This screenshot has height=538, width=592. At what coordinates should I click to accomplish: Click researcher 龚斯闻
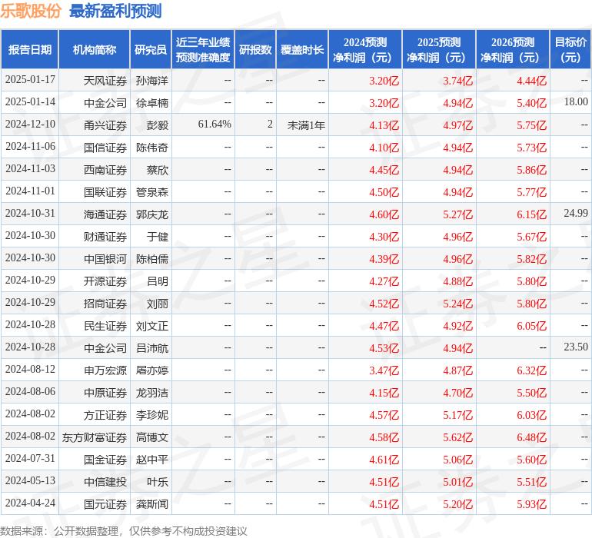tap(151, 504)
